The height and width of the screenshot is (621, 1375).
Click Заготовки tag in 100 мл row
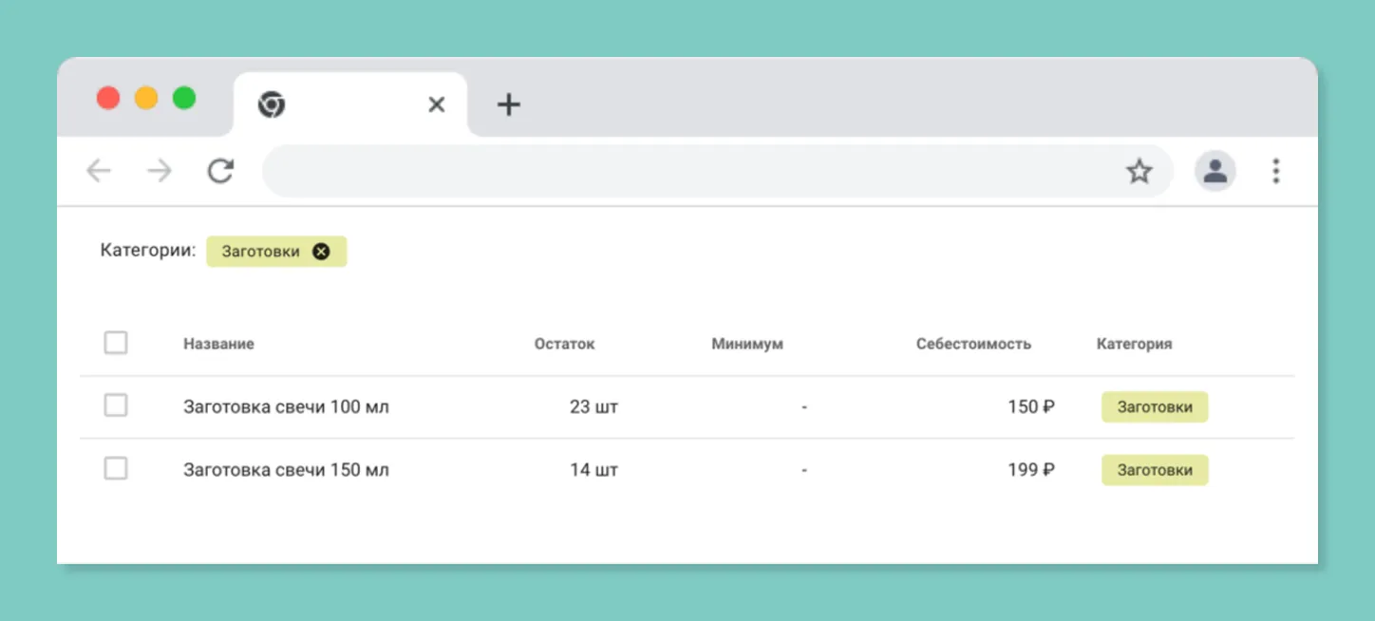[x=1155, y=407]
